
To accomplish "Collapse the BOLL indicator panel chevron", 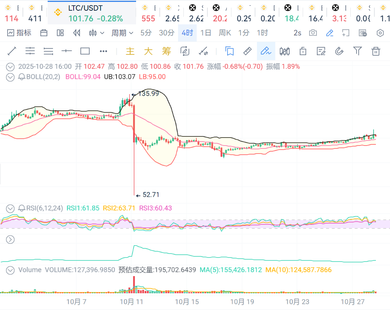I will coord(10,77).
